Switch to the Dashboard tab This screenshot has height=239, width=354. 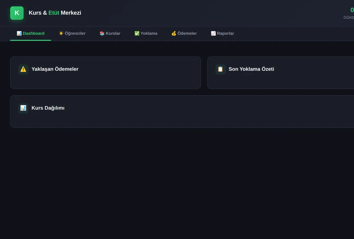(31, 33)
